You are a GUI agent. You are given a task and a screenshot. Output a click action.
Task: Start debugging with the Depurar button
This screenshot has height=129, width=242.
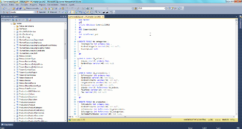[52, 12]
